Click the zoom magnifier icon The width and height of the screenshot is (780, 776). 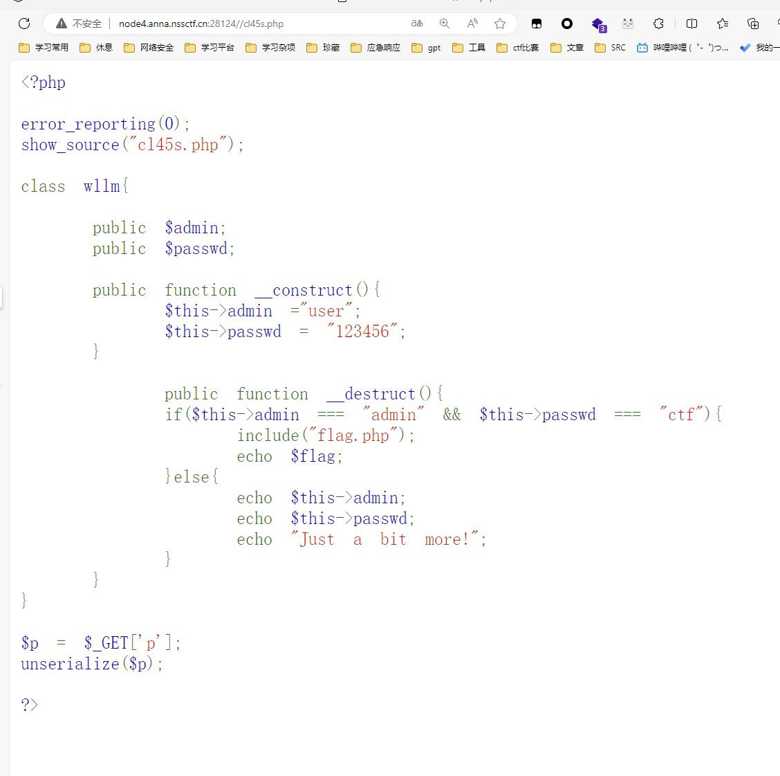point(445,24)
